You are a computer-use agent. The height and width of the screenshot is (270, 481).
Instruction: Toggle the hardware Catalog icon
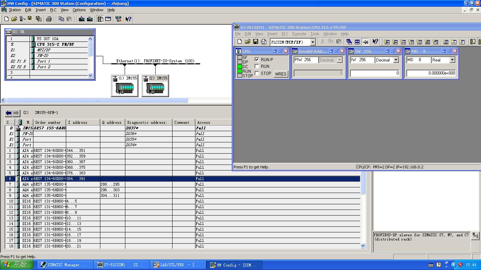coord(100,19)
